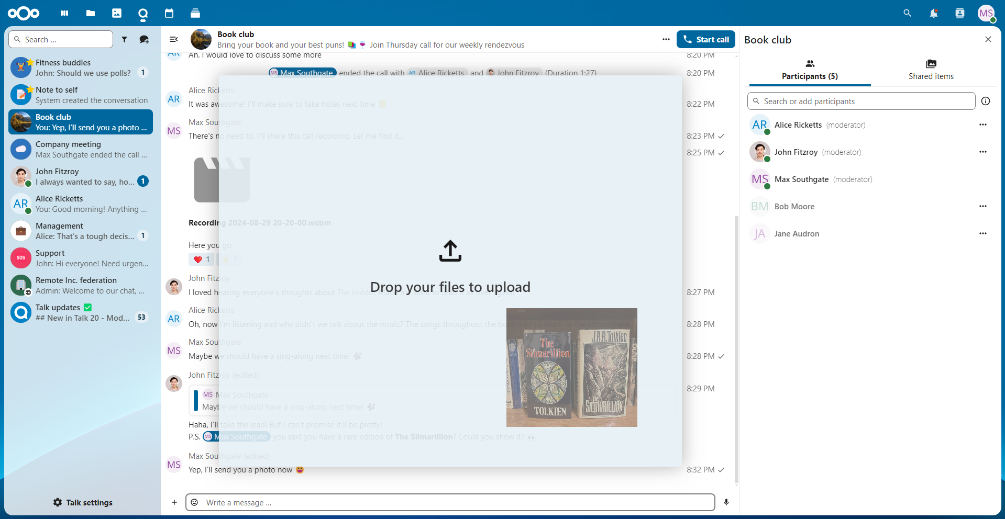1005x519 pixels.
Task: Click the chat scrollbar
Action: click(x=736, y=349)
